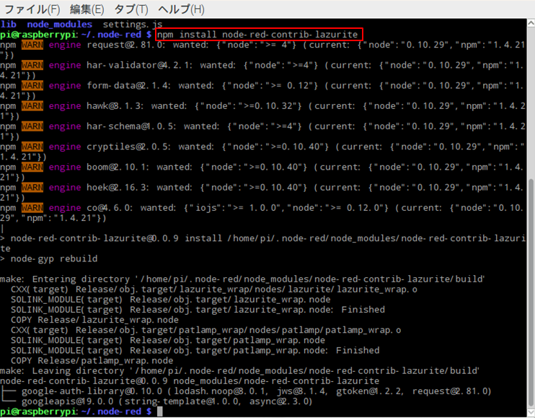Click 'hoek@2.16.3:' warning text
Screen dimensions: 535x418
tap(118, 188)
